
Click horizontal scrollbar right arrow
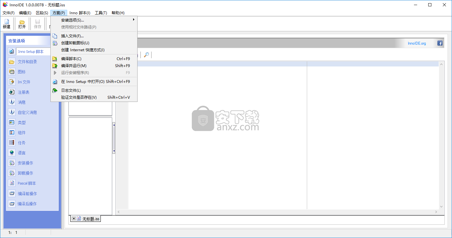(436, 212)
